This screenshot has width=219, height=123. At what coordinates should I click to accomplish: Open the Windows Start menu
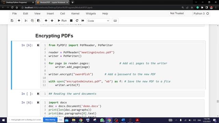point(3,120)
